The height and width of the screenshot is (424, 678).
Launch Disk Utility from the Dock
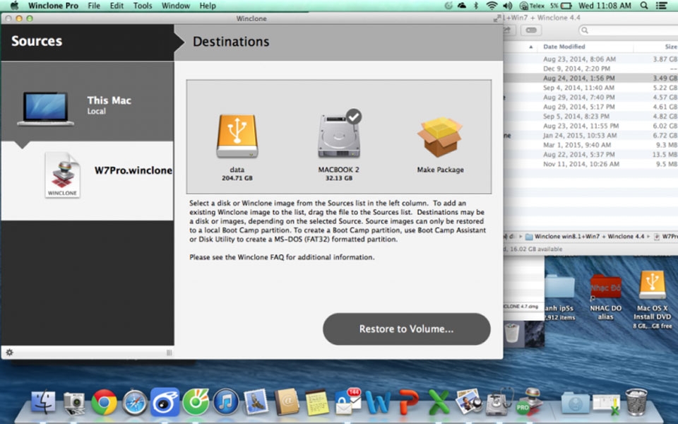point(499,402)
